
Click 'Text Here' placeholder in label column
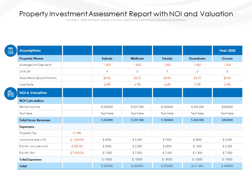click(26, 113)
